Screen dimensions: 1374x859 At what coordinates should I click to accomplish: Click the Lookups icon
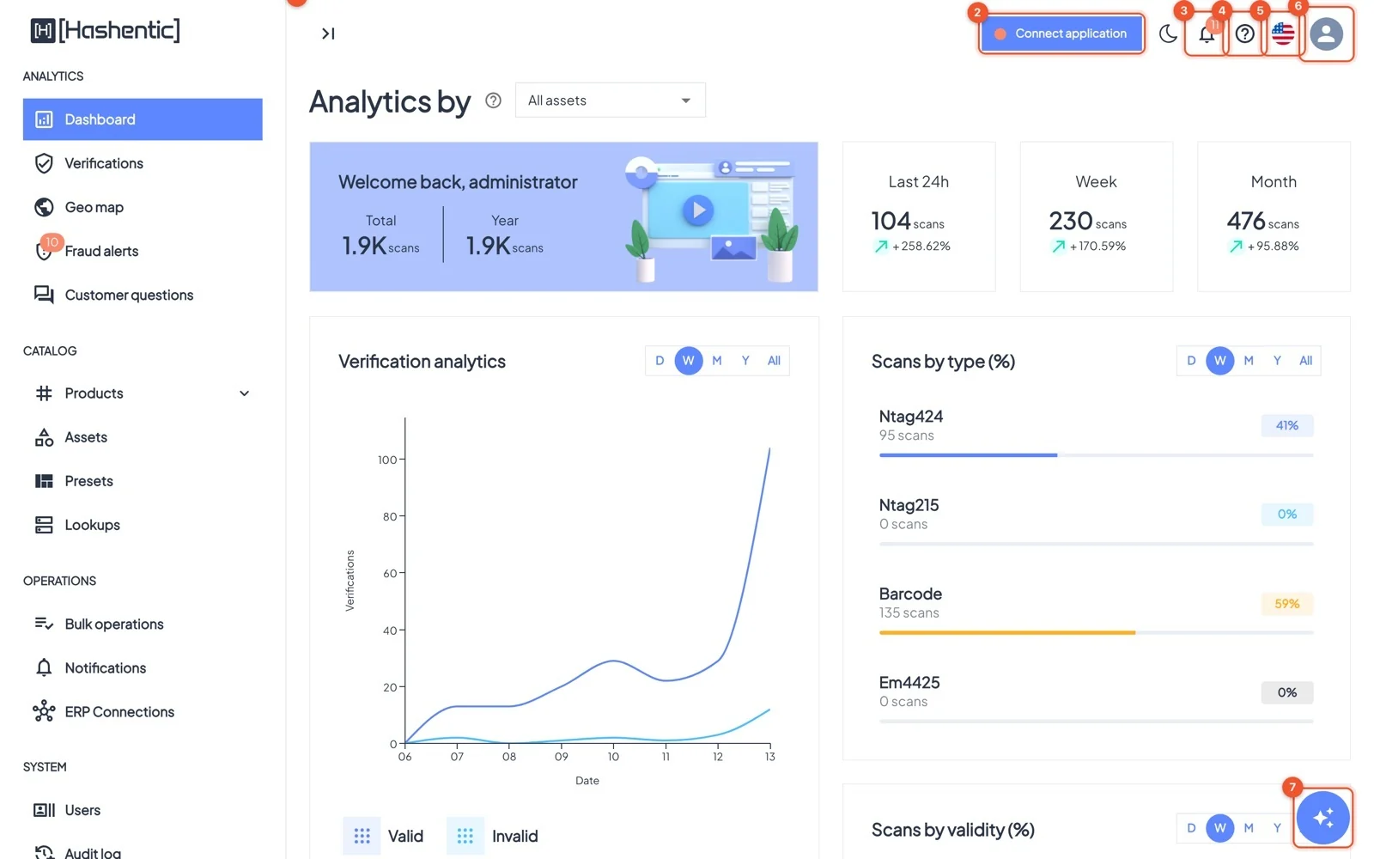point(44,525)
